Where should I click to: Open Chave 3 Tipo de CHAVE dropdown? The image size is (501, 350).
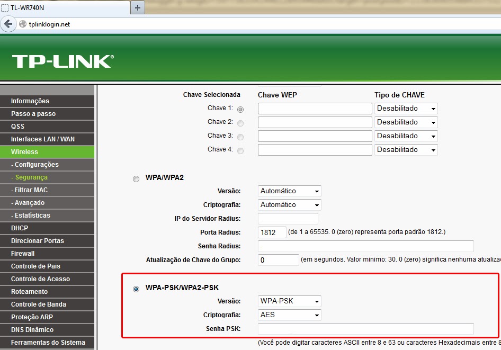pos(406,136)
